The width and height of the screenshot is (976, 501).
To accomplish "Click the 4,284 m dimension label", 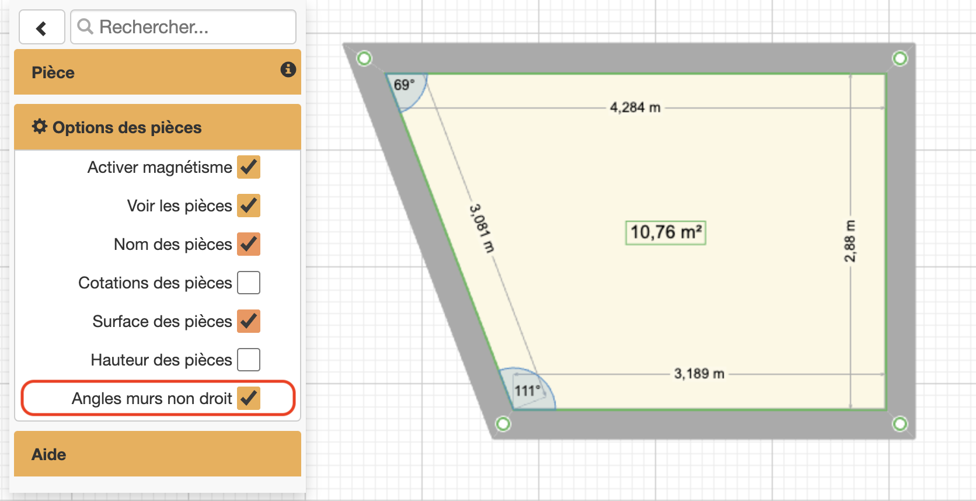I will point(635,107).
